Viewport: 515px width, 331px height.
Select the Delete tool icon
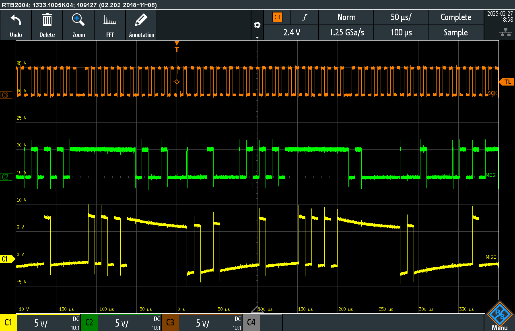coord(47,25)
